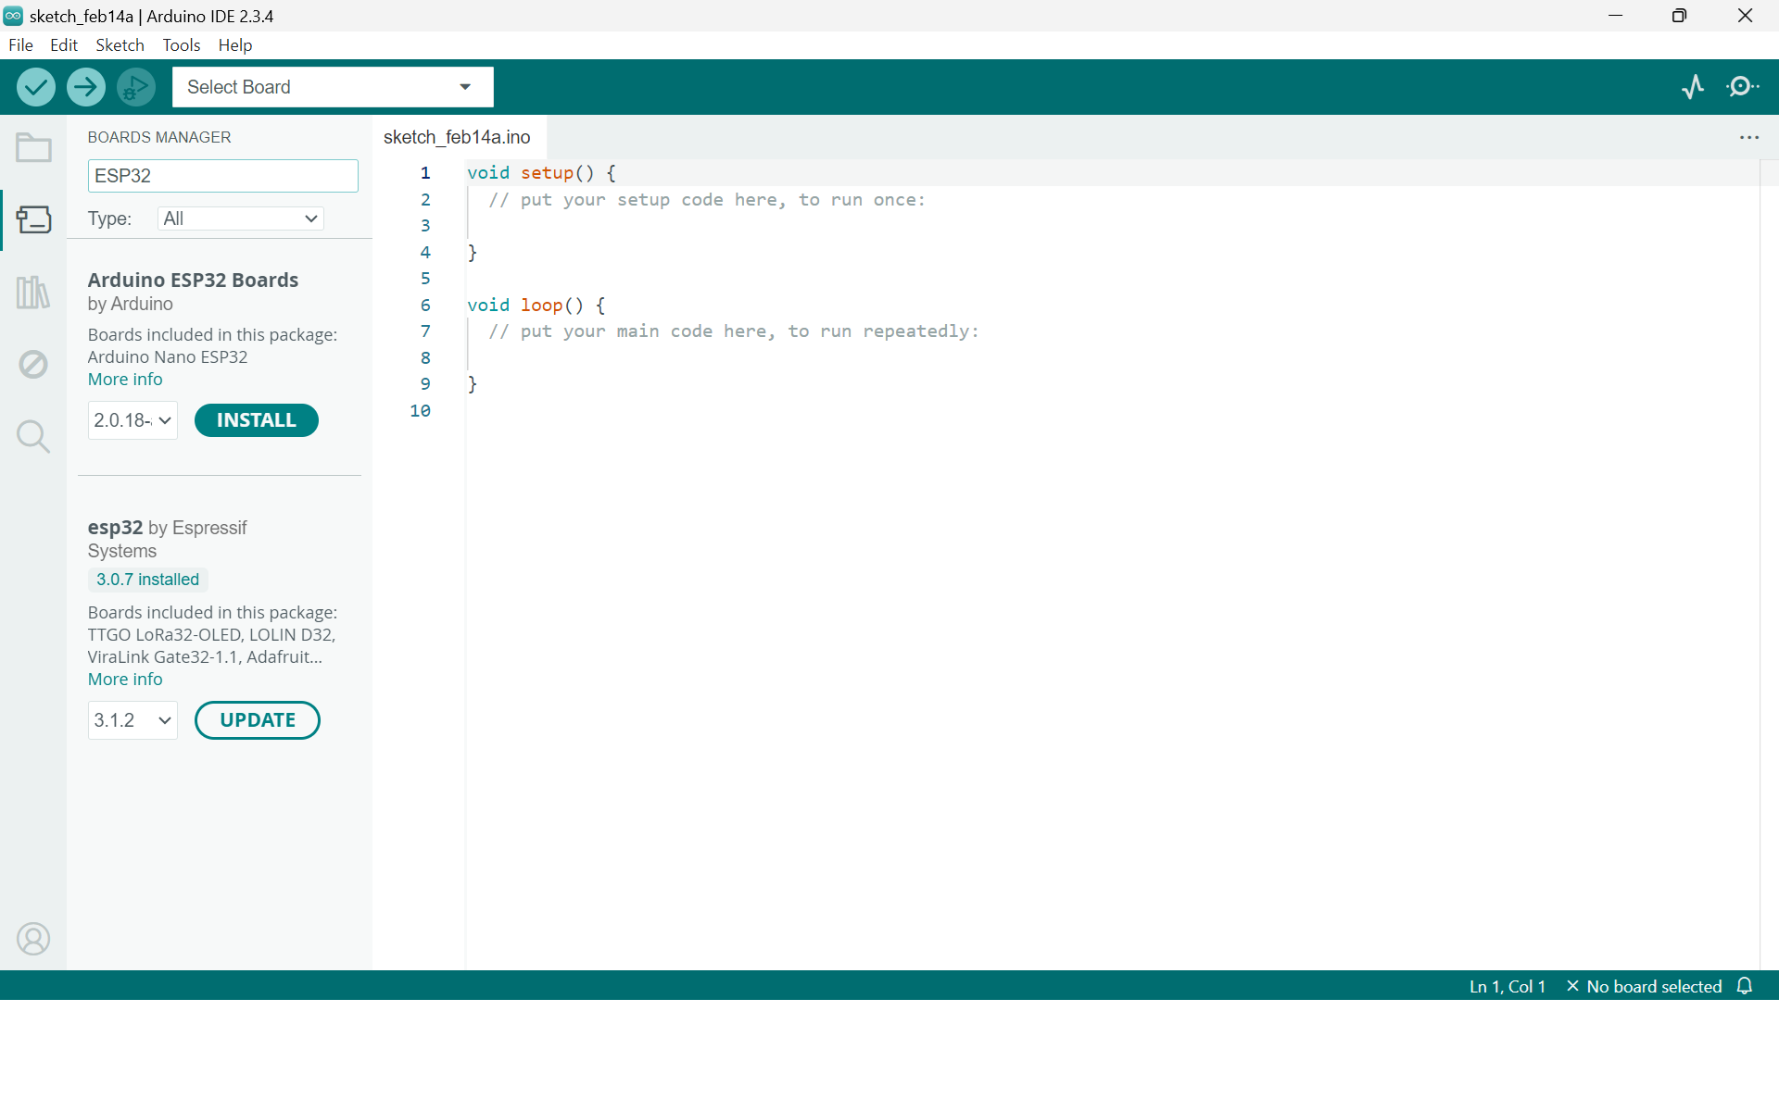1779x1111 pixels.
Task: Open the esp32 version 3.1.2 dropdown
Action: (x=132, y=720)
